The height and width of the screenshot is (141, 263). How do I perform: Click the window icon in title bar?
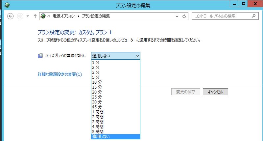coord(7,5)
